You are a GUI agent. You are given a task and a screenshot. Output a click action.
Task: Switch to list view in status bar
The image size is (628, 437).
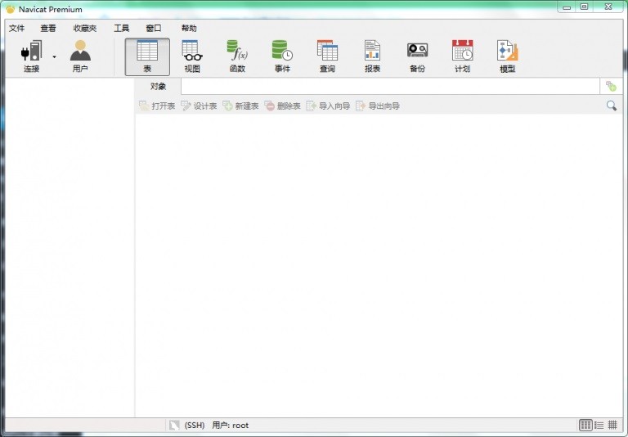click(x=599, y=425)
